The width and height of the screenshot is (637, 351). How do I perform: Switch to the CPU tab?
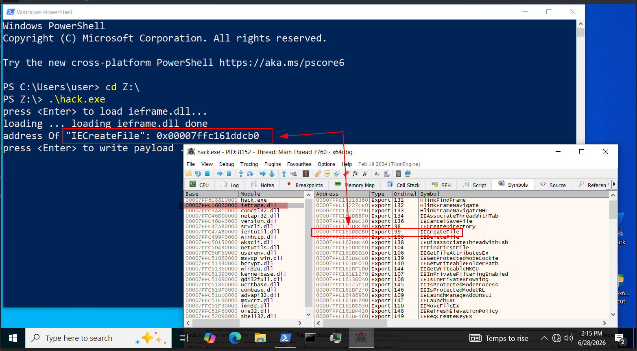pos(199,185)
